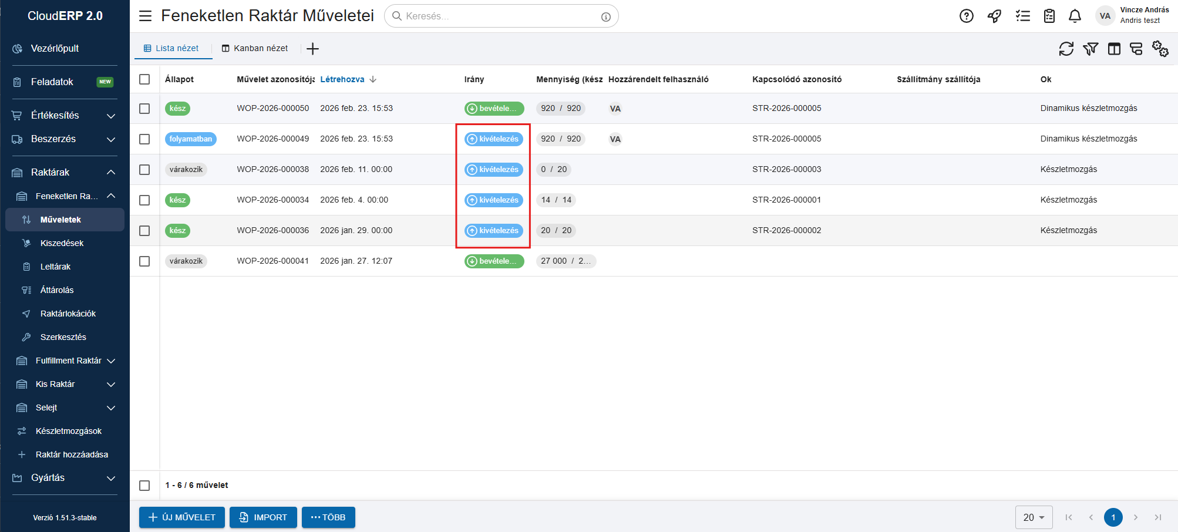
Task: Open the view settings gears icon
Action: 1160,49
